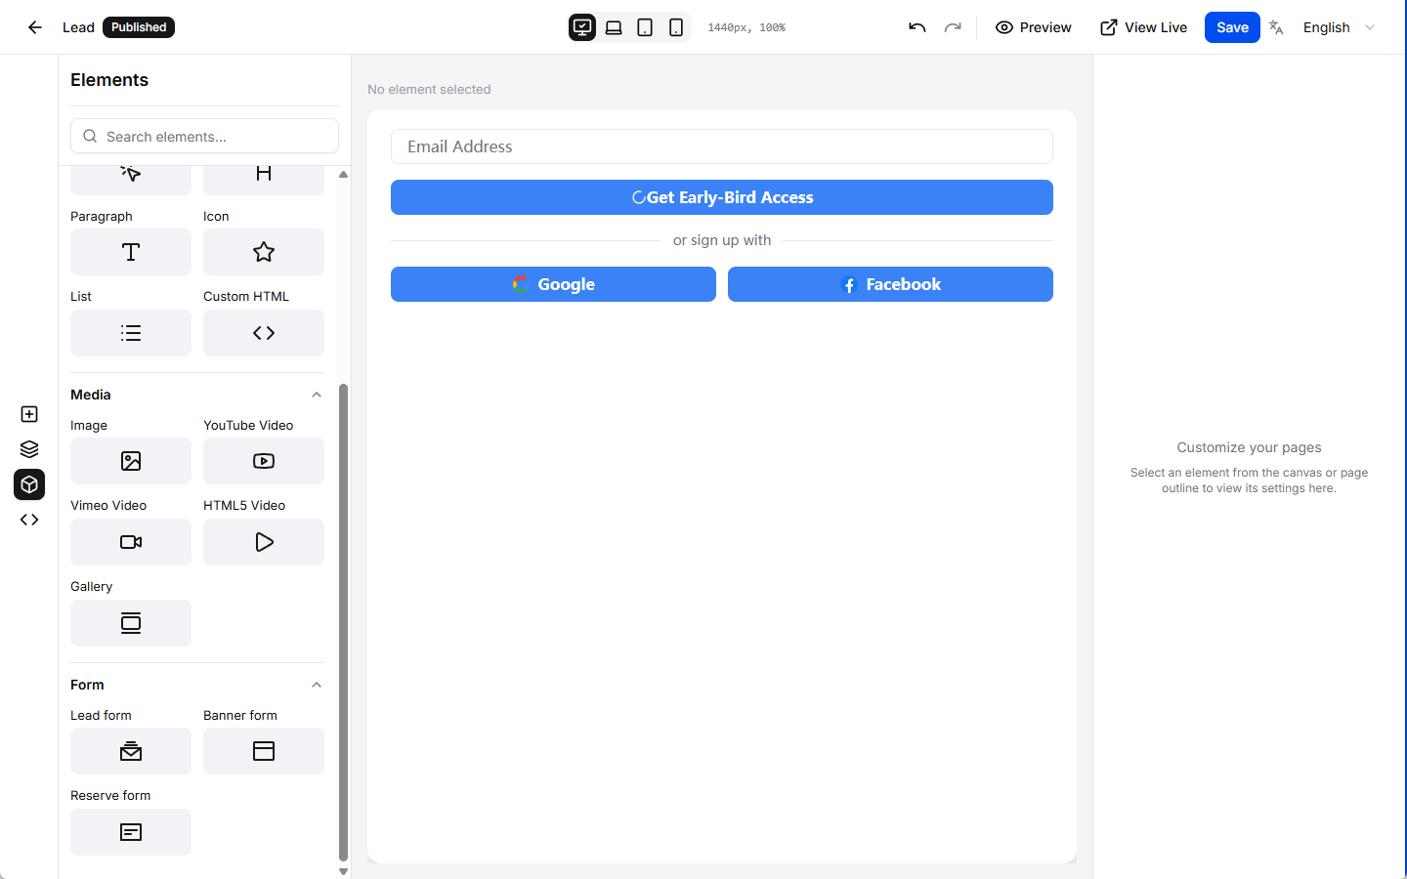Click the undo arrow icon

coord(917,27)
